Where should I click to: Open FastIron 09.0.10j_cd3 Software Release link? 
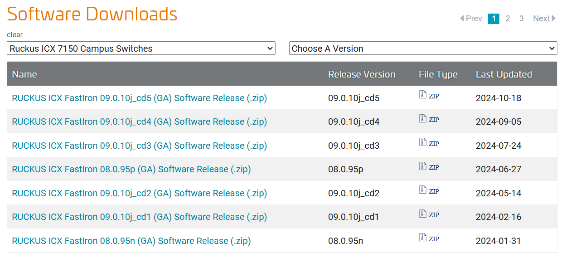[x=139, y=146]
